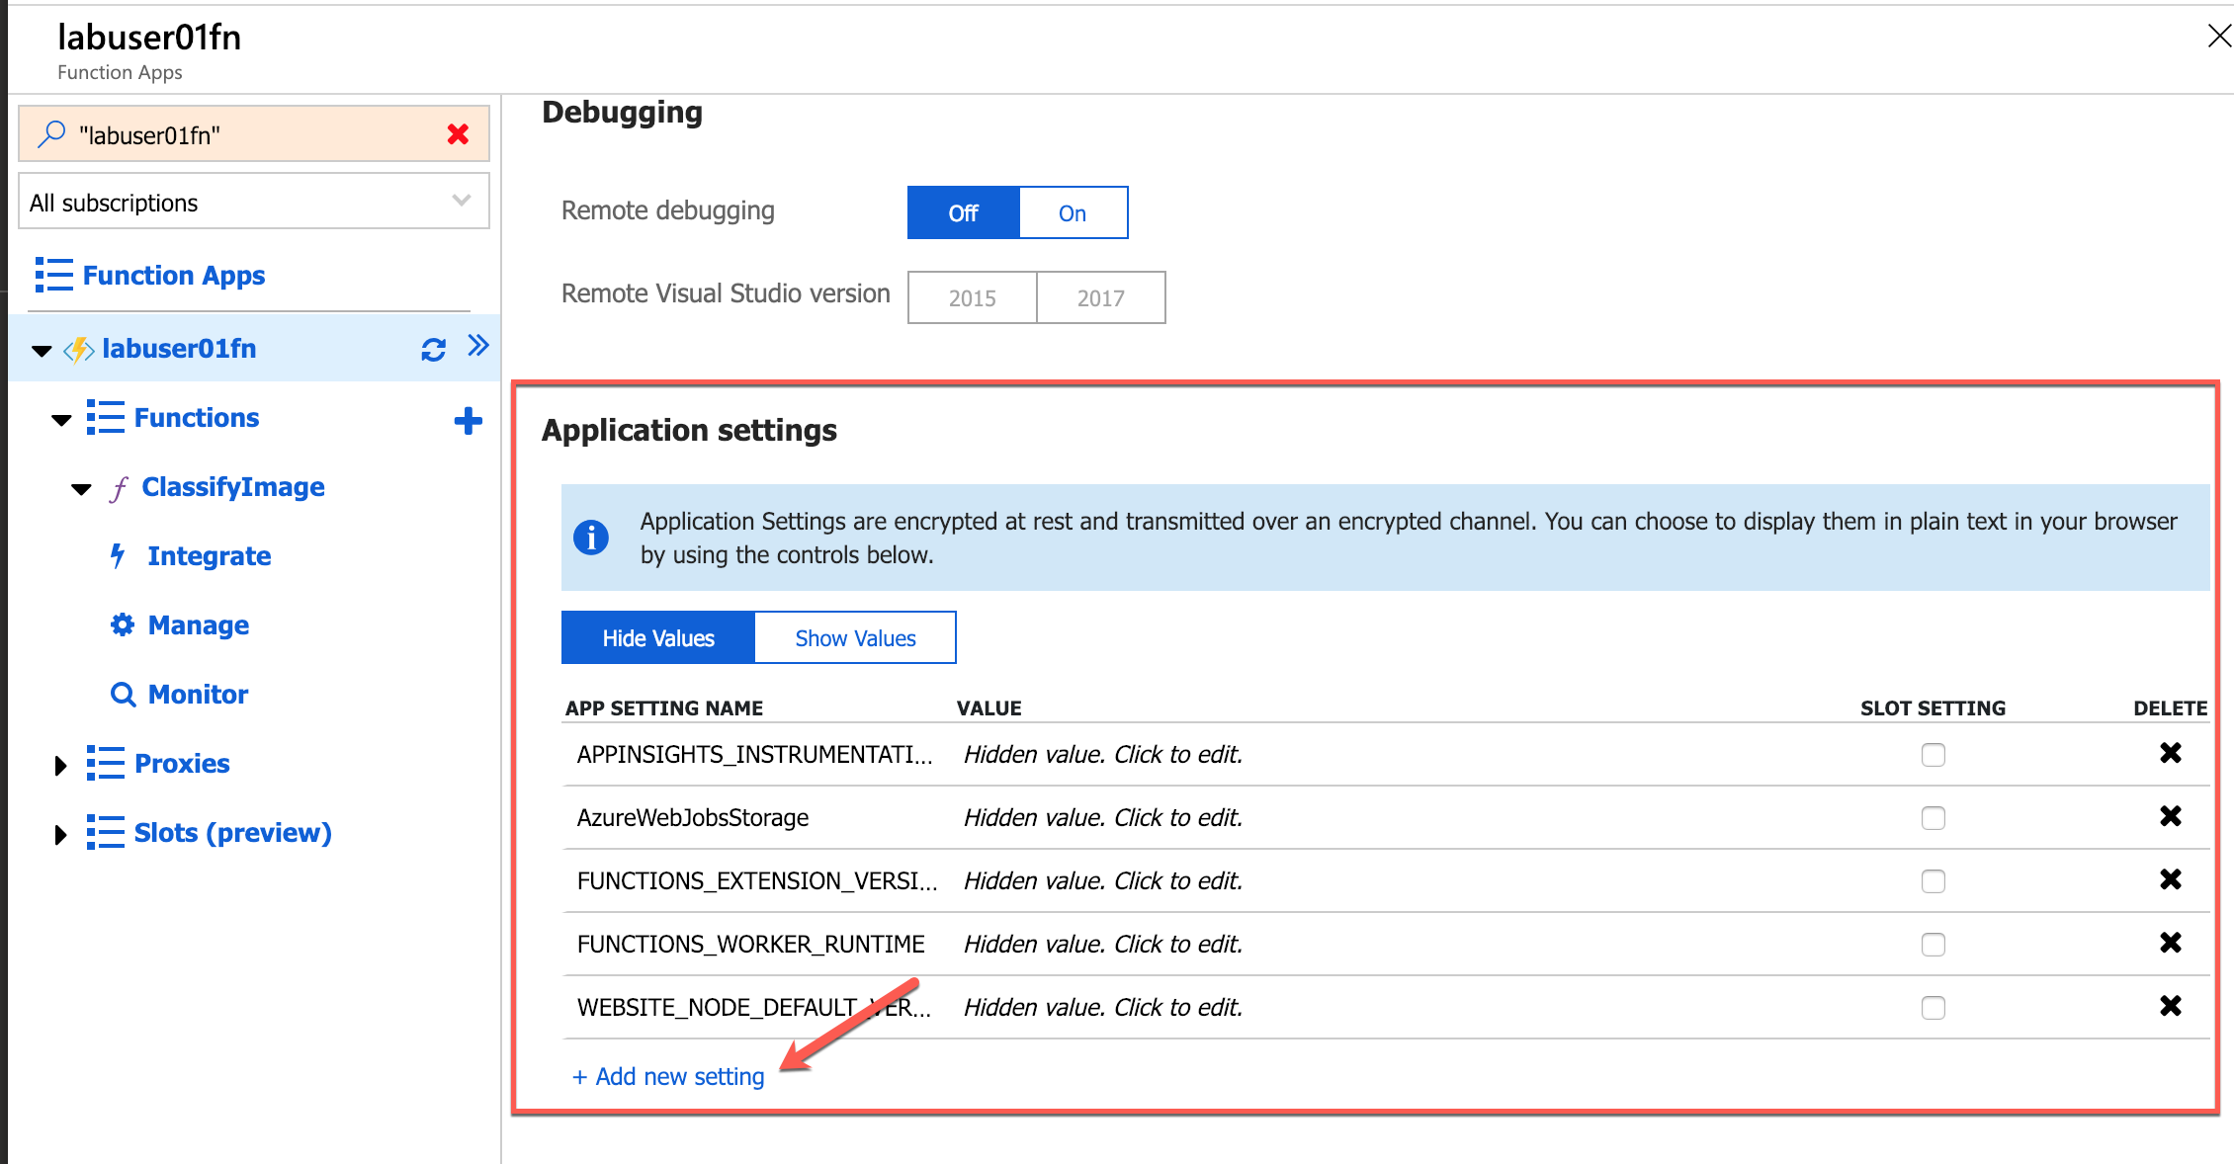
Task: Open the Proxies item
Action: [182, 763]
